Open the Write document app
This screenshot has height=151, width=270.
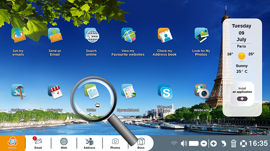pos(92,91)
